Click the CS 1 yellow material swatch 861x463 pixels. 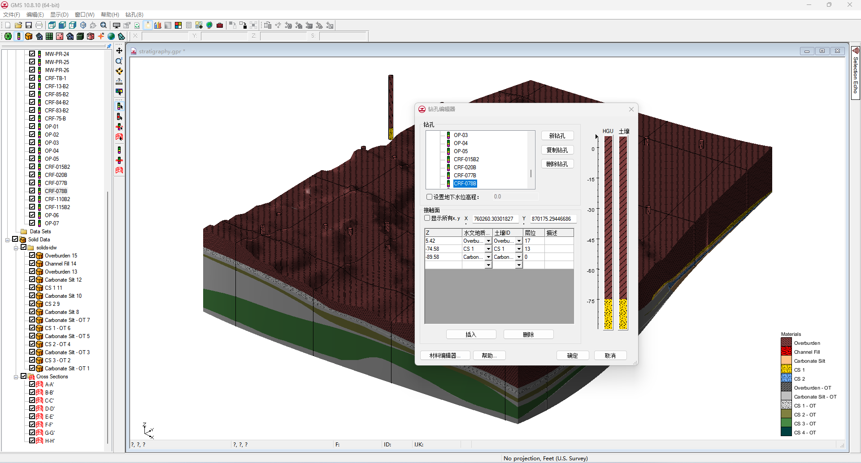tap(786, 370)
